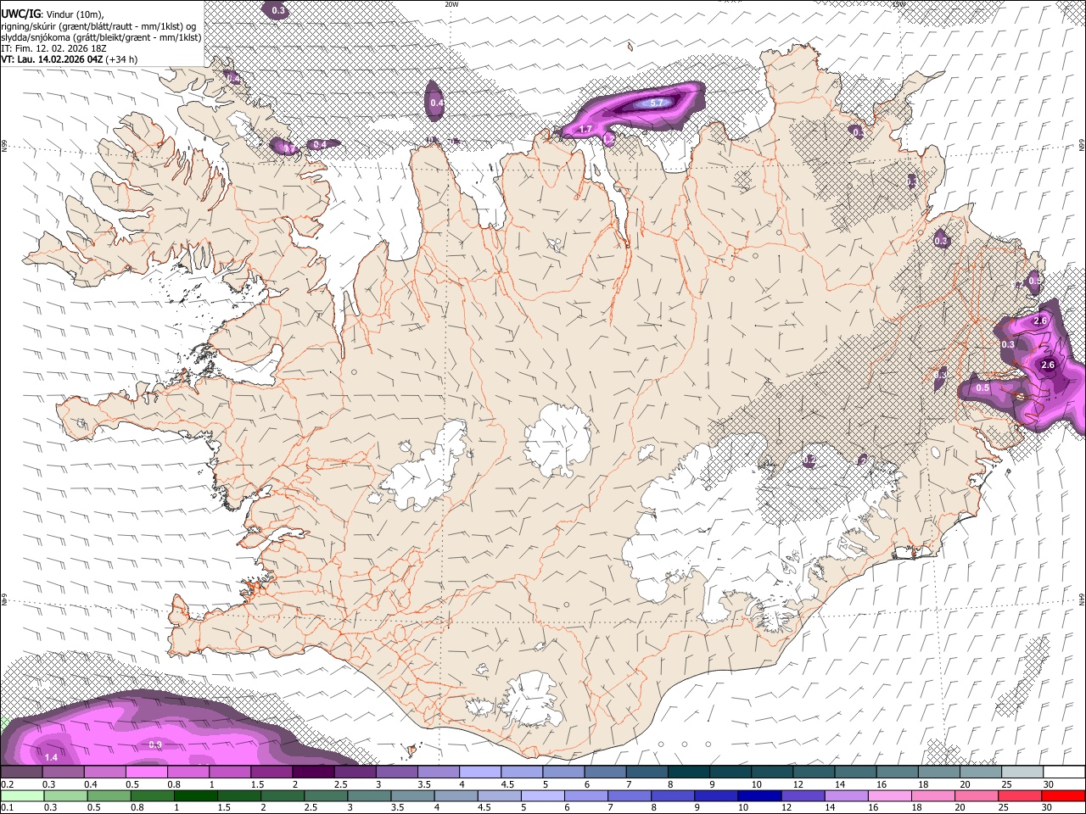Click the dark teal 8–9 snow legend swatch

(x=689, y=772)
